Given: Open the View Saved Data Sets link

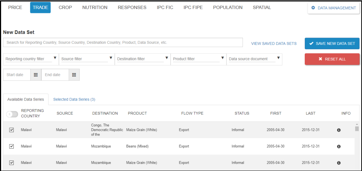Looking at the screenshot, I should pos(274,44).
